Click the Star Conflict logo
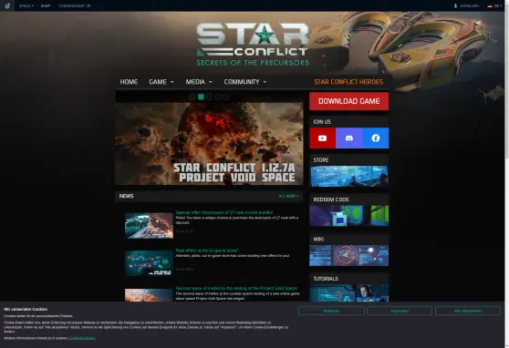The width and height of the screenshot is (509, 348). click(x=253, y=45)
